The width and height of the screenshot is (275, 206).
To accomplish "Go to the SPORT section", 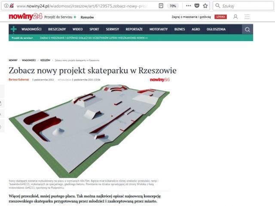I will click(x=94, y=29).
